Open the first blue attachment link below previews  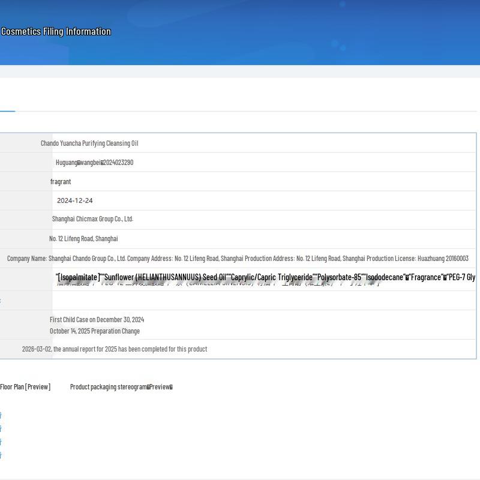pos(1,415)
